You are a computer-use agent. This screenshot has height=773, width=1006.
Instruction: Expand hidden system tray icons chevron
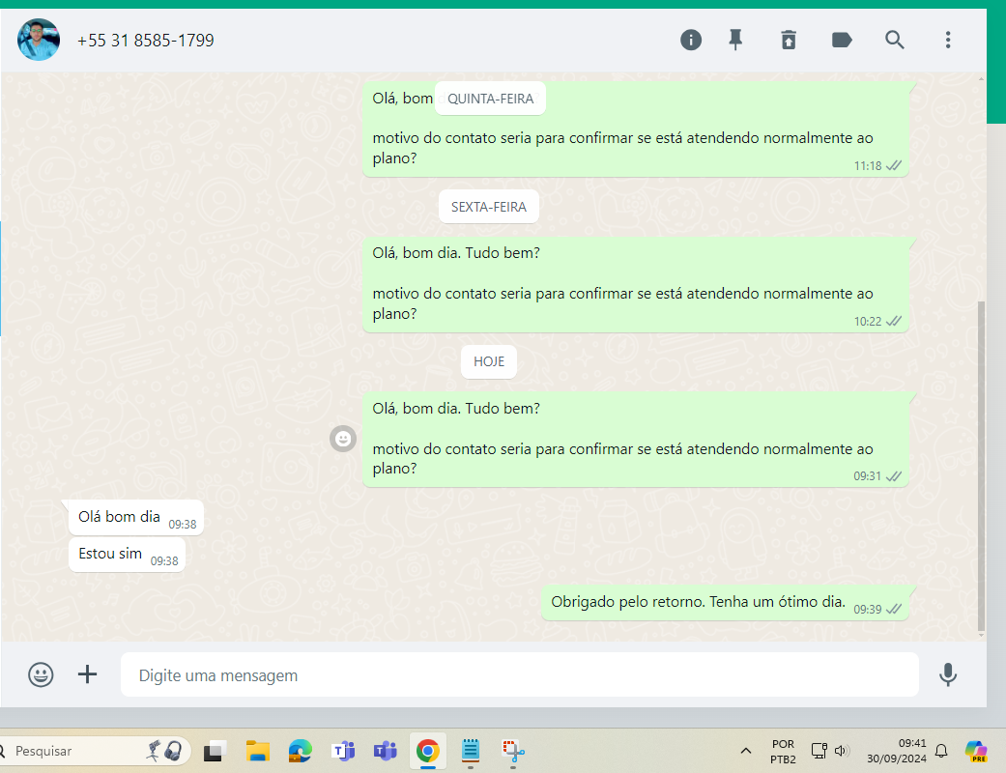coord(746,751)
